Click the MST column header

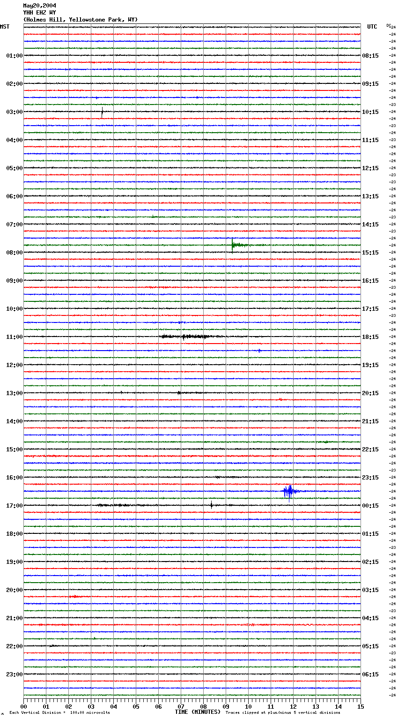click(x=5, y=27)
